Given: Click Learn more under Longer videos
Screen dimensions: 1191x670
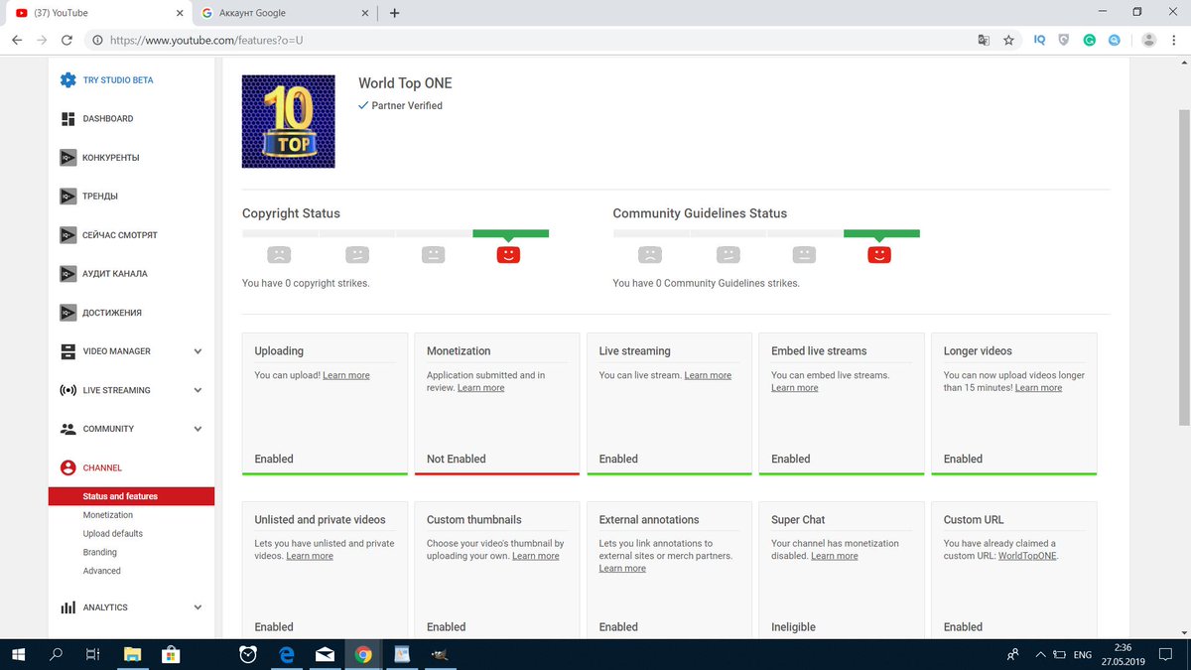Looking at the screenshot, I should click(1038, 388).
